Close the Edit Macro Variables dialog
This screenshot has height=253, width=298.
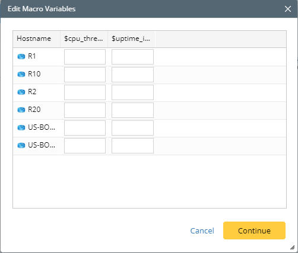pyautogui.click(x=288, y=9)
